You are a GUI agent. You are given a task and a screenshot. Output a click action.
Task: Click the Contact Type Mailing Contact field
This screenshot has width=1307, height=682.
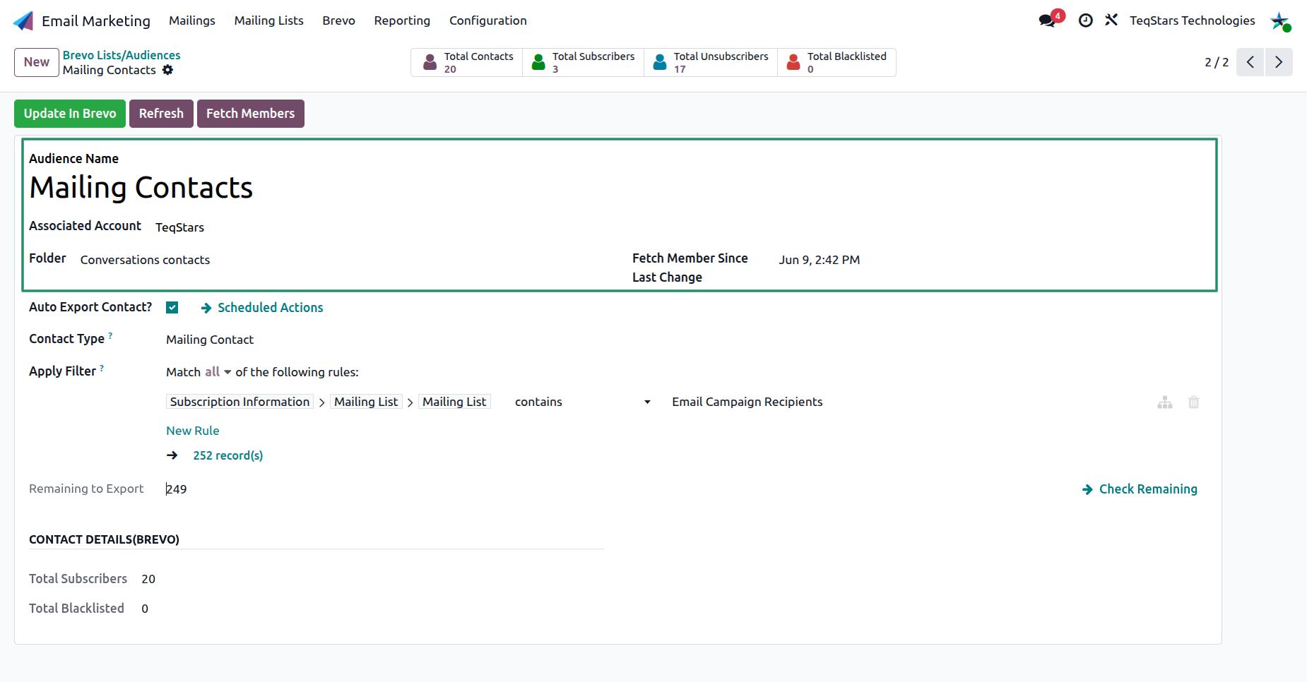point(210,340)
